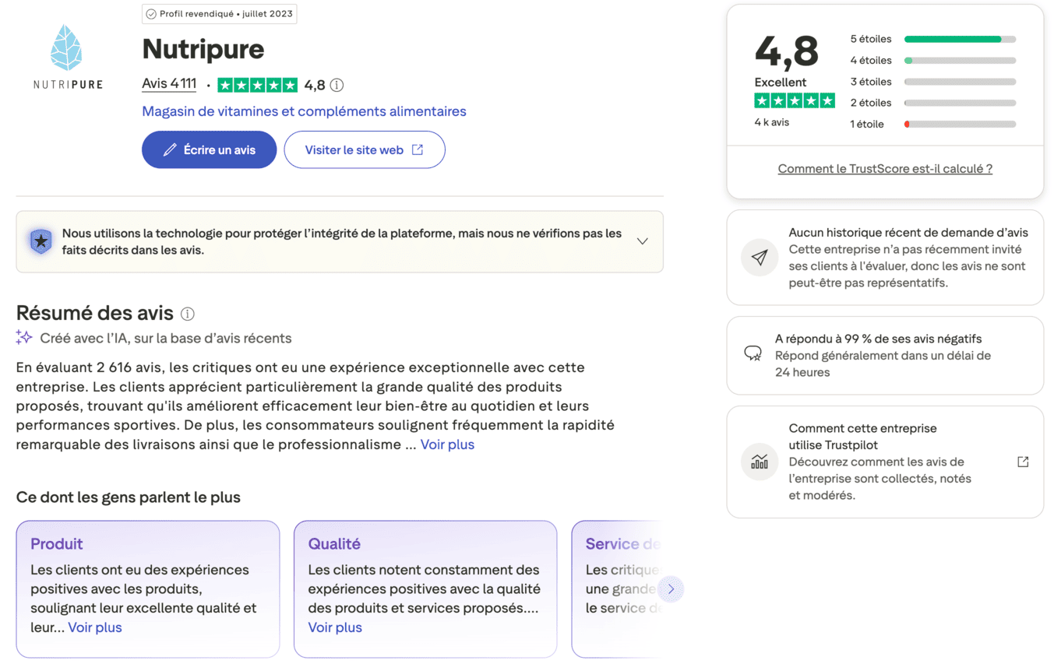Viewport: 1054px width, 664px height.
Task: Click the chart icon for Trustpilot usage
Action: 760,462
